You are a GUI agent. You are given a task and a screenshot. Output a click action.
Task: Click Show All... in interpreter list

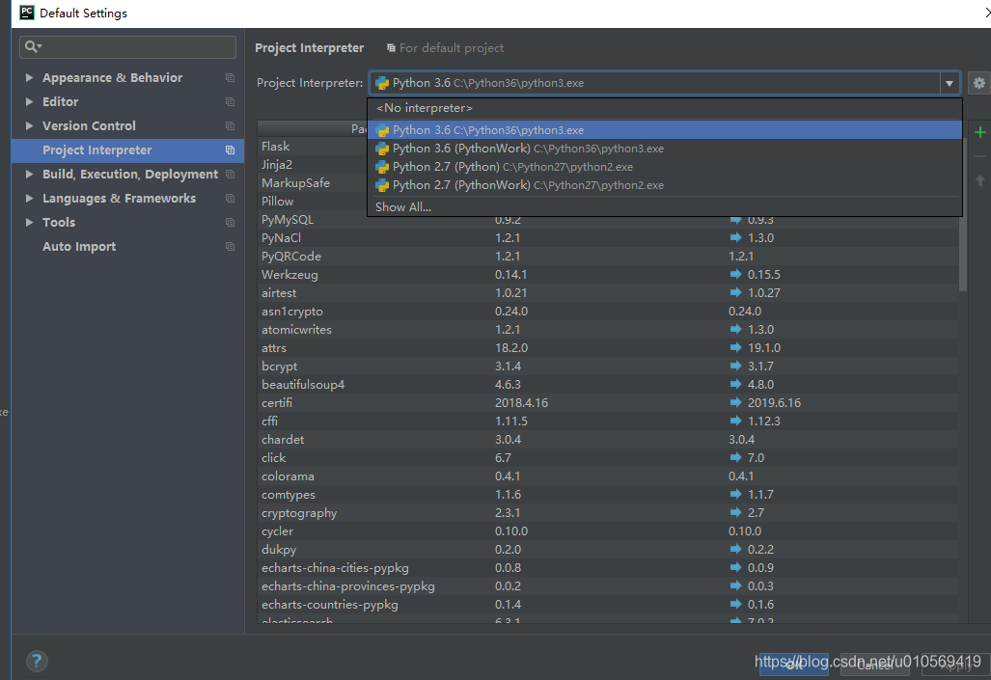click(665, 207)
